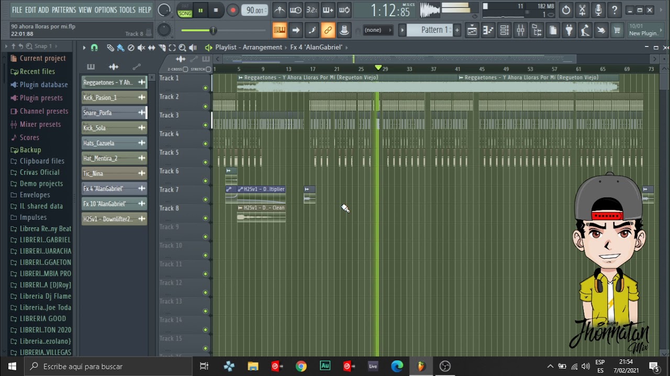Viewport: 670px width, 376px height.
Task: Click the one-click audio recording microphone icon
Action: 598,10
